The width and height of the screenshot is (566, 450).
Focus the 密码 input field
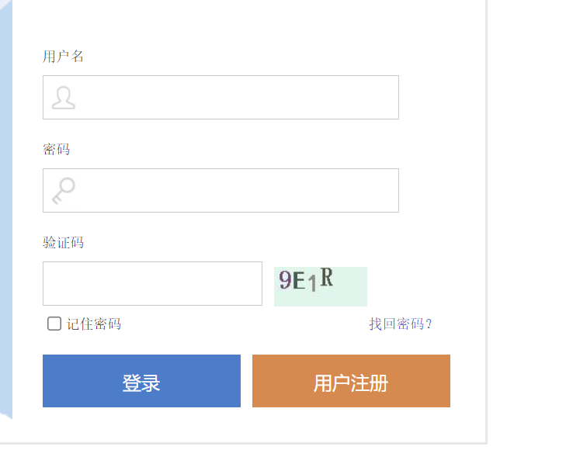click(x=221, y=190)
